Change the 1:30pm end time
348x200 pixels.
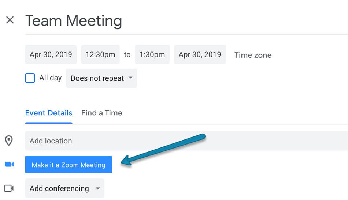tap(152, 54)
